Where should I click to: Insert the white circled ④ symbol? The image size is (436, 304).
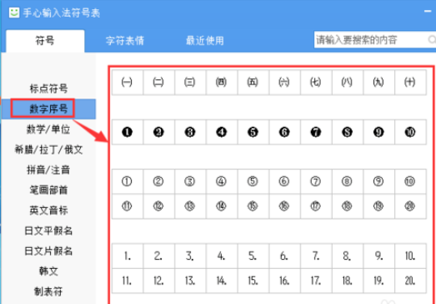222,181
